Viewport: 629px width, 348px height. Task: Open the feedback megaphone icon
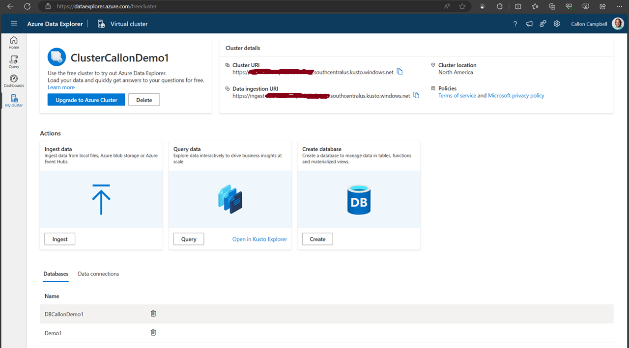[x=529, y=24]
